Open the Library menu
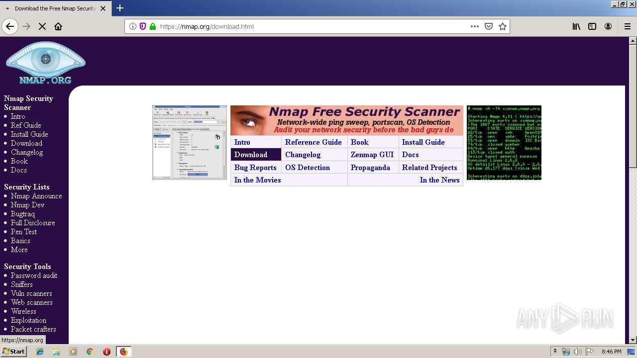 point(576,26)
